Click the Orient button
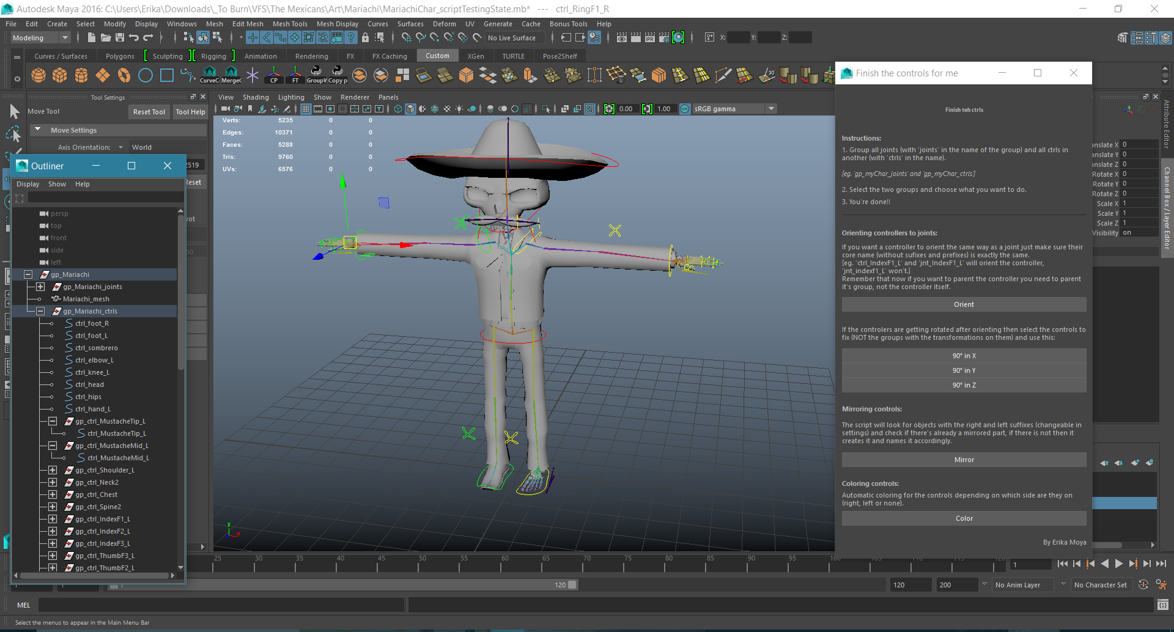Viewport: 1174px width, 632px height. click(964, 304)
